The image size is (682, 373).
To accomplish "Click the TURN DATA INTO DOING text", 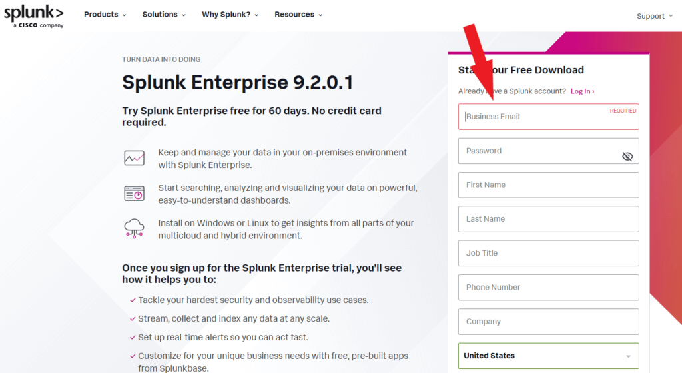I will tap(161, 59).
